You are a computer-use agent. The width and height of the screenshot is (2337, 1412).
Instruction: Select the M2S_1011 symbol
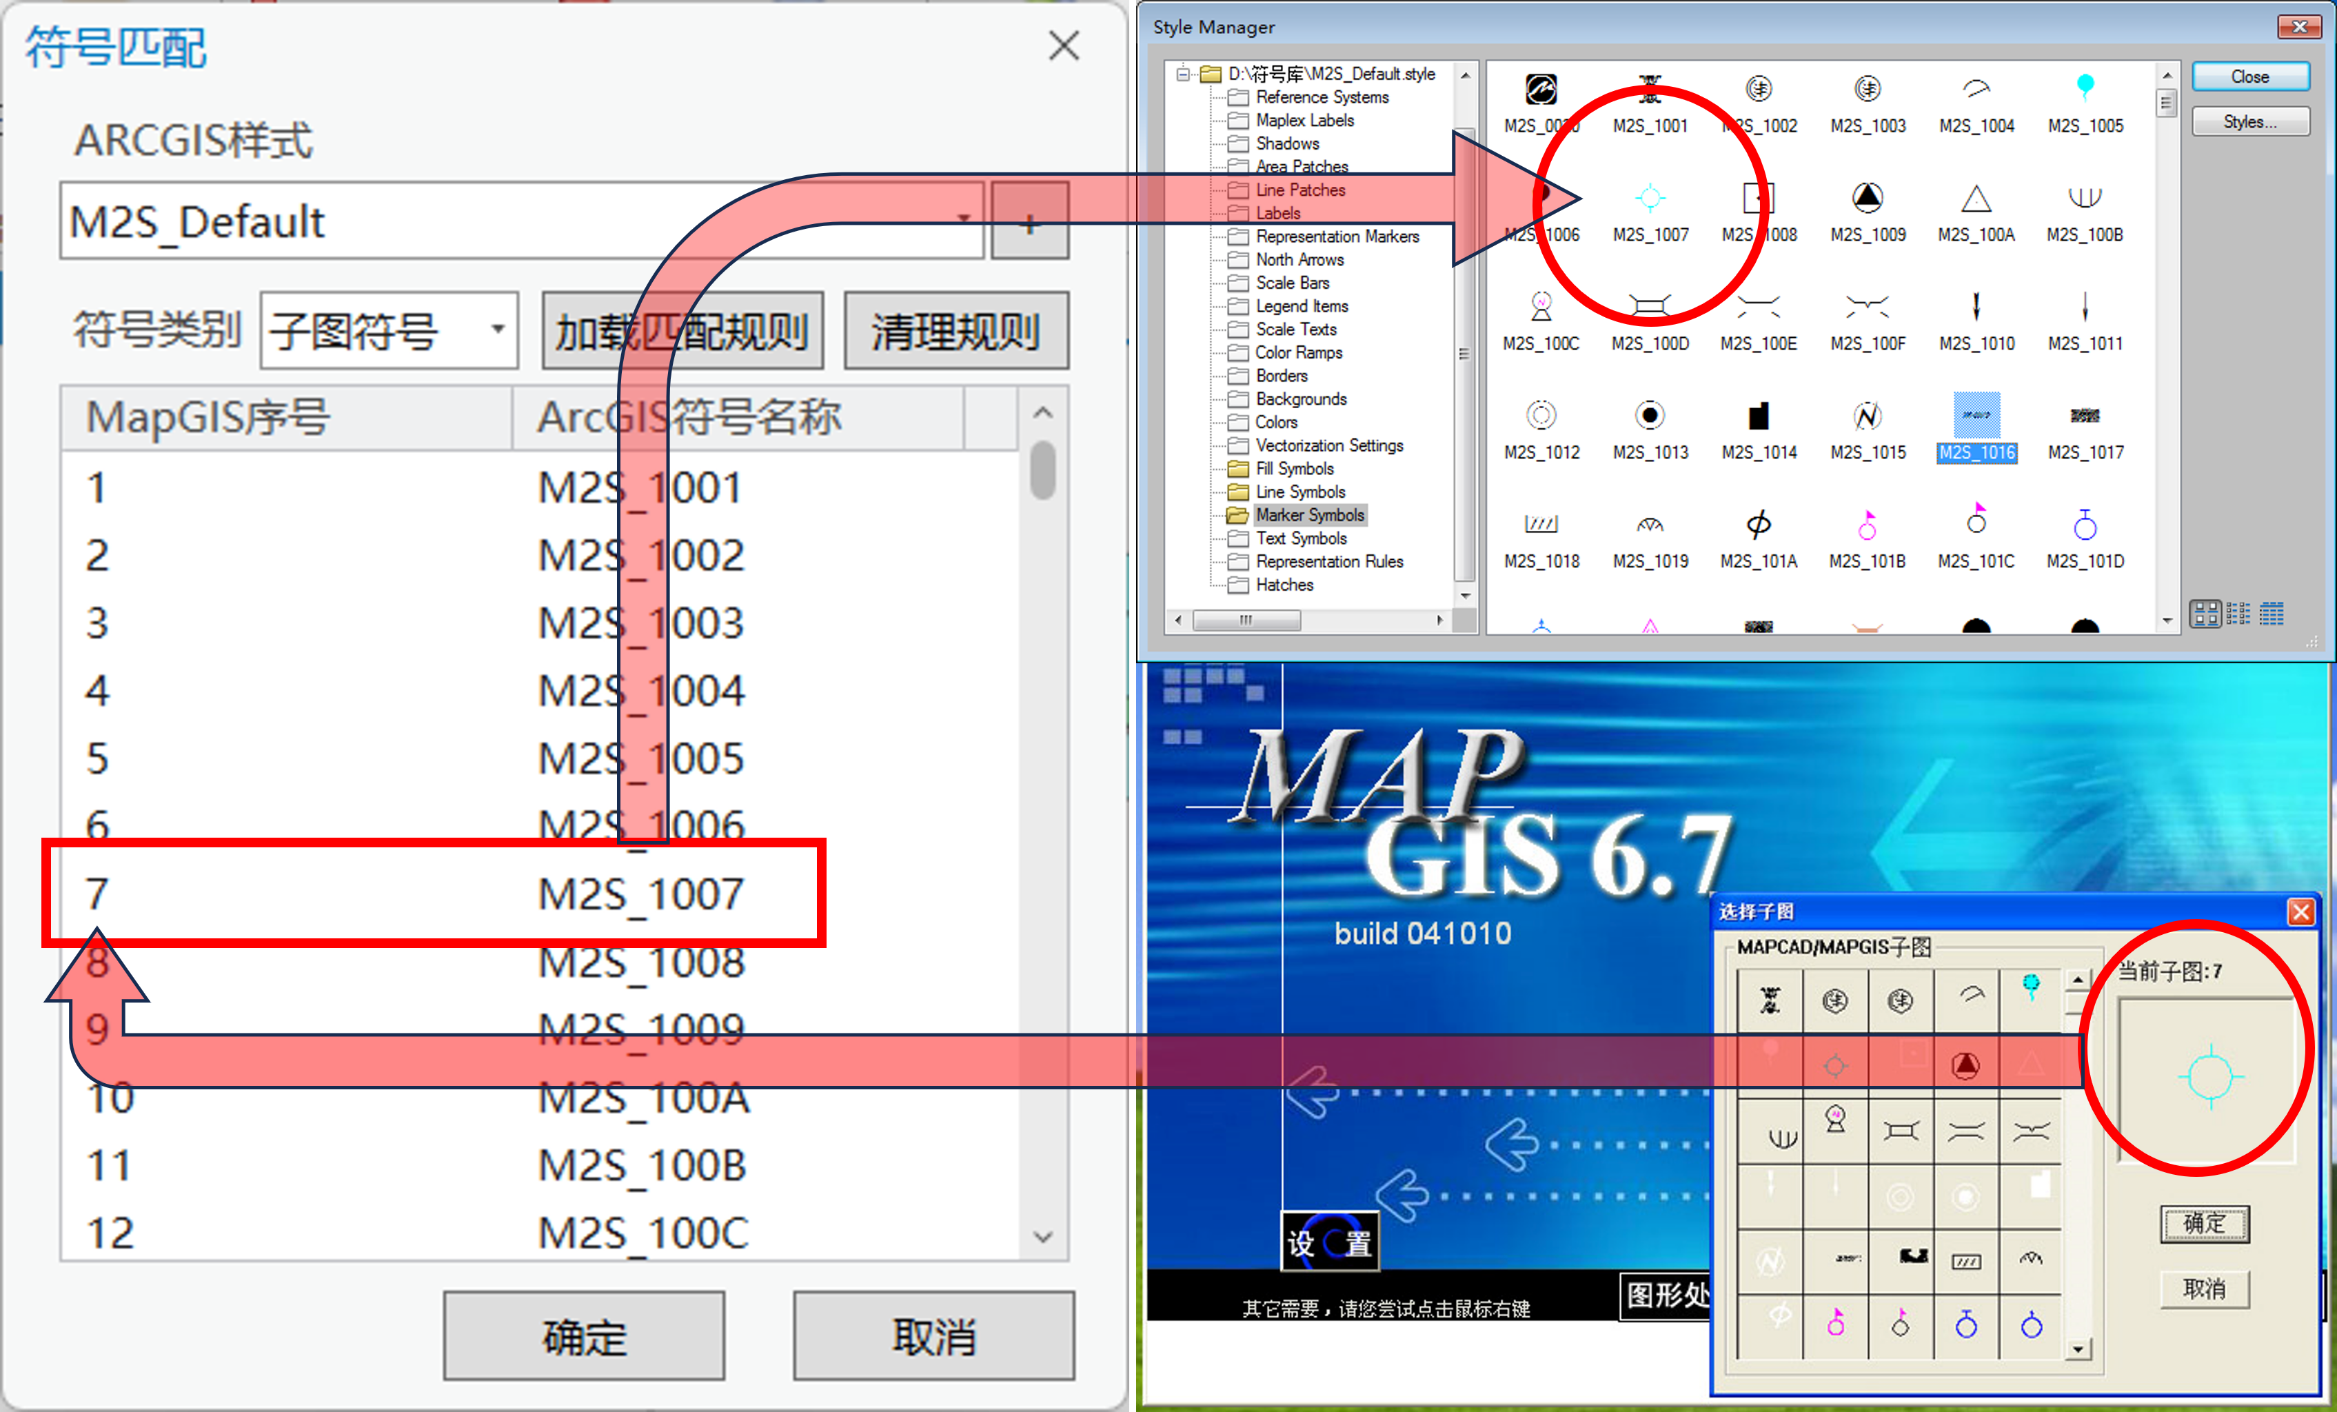click(x=2085, y=321)
